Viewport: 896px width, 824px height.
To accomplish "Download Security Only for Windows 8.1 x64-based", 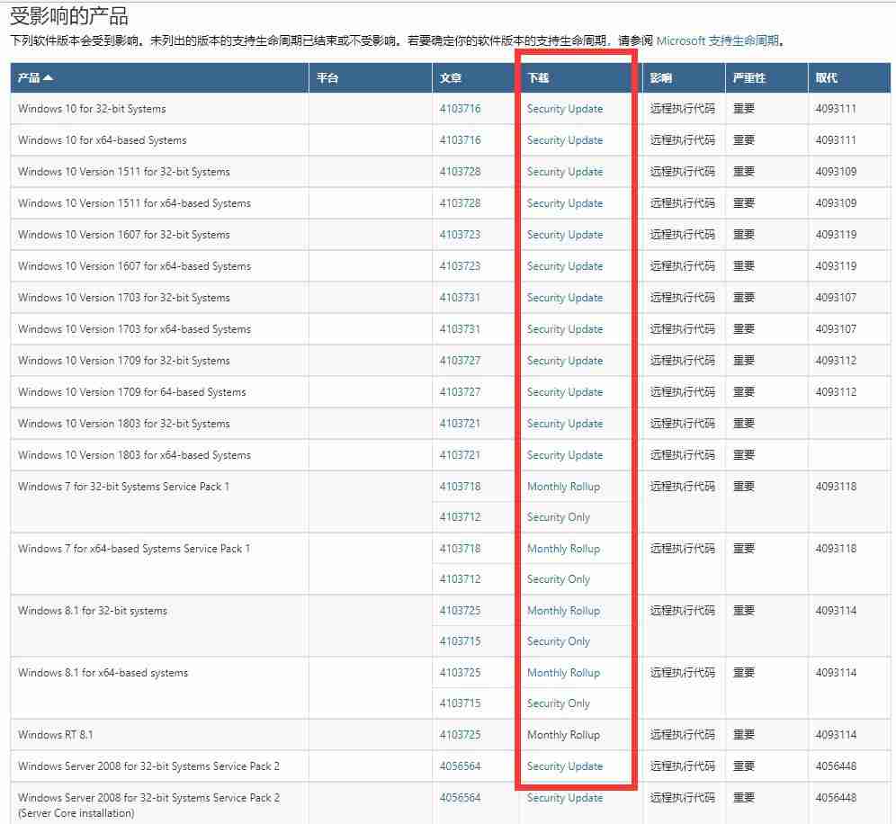I will click(559, 703).
